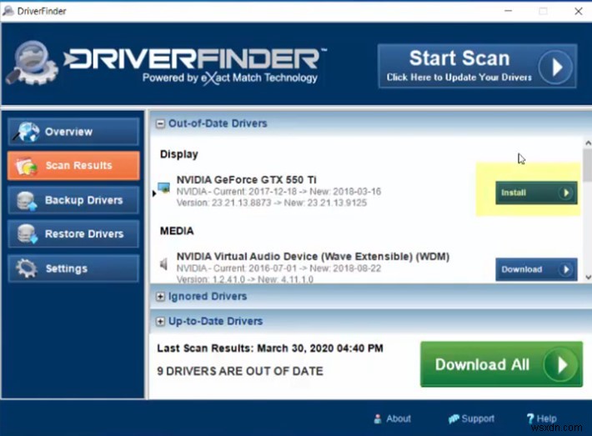Image resolution: width=592 pixels, height=436 pixels.
Task: Download the NVIDIA Virtual Audio Device driver
Action: click(x=536, y=269)
